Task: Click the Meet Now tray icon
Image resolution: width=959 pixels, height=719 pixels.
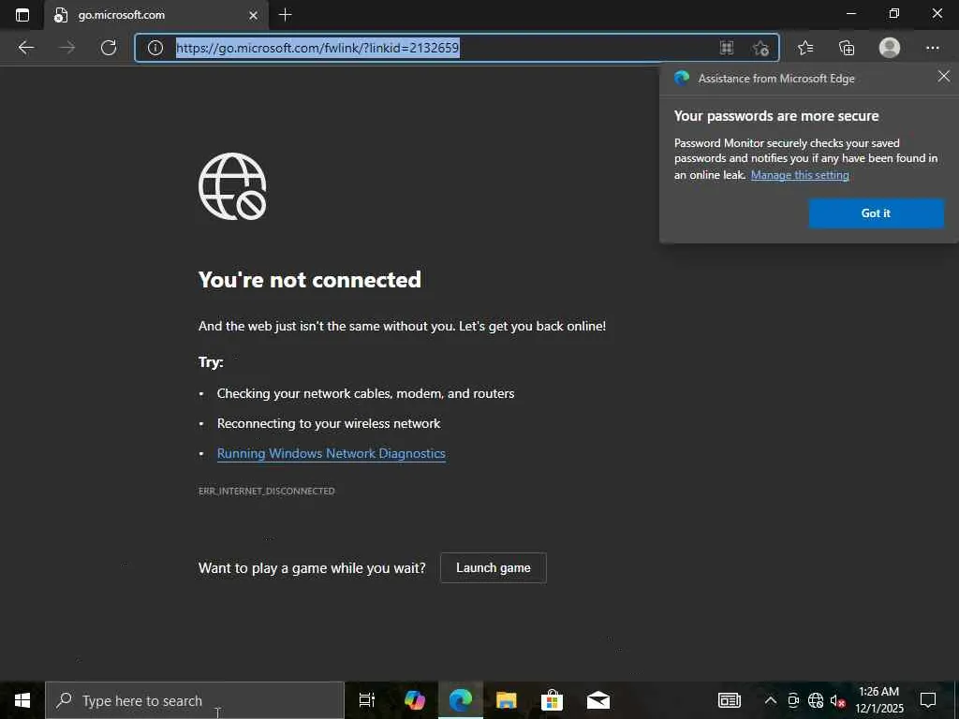Action: (x=793, y=700)
